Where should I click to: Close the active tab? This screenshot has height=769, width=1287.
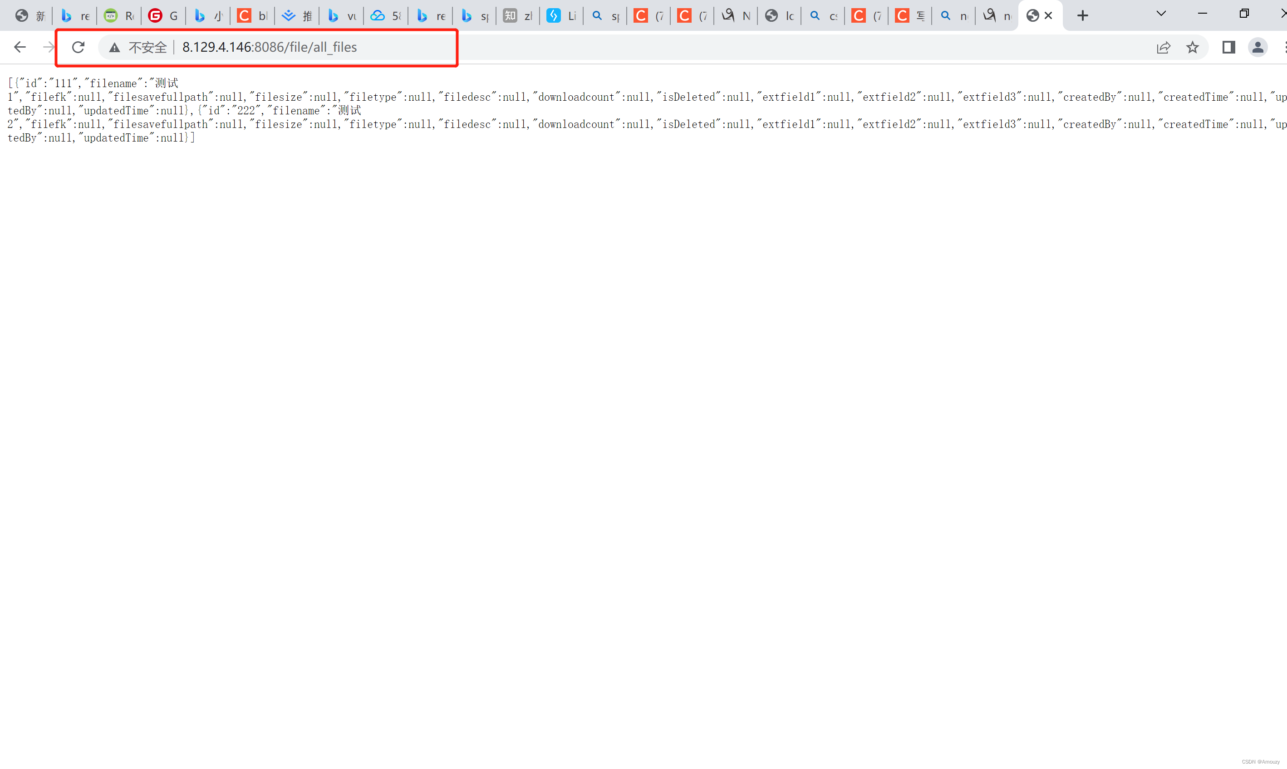point(1048,15)
